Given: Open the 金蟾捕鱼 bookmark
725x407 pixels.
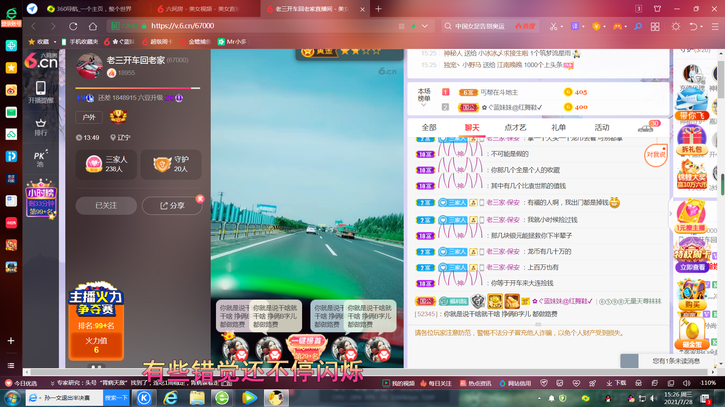Looking at the screenshot, I should coord(195,42).
